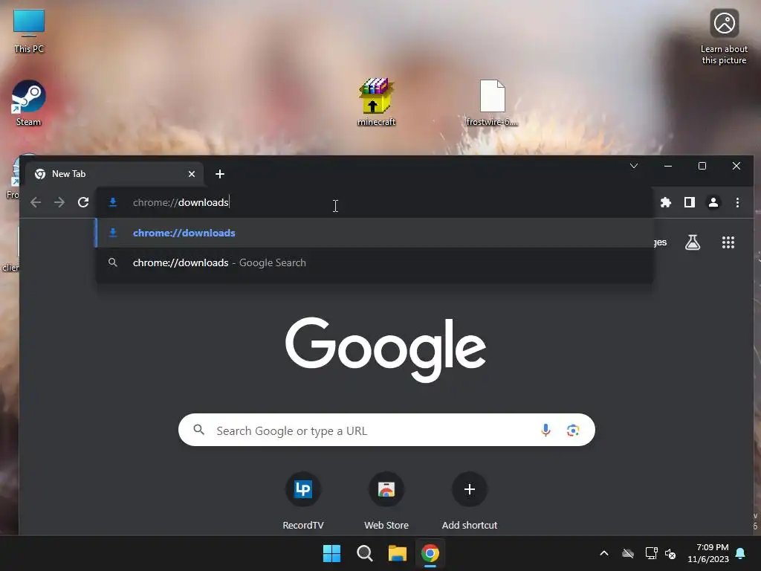The width and height of the screenshot is (761, 571).
Task: Open the clock showing 7:09 PM
Action: [x=708, y=553]
